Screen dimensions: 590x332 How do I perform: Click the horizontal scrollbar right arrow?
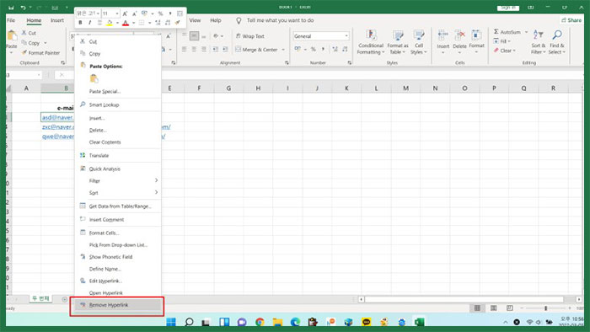[579, 299]
